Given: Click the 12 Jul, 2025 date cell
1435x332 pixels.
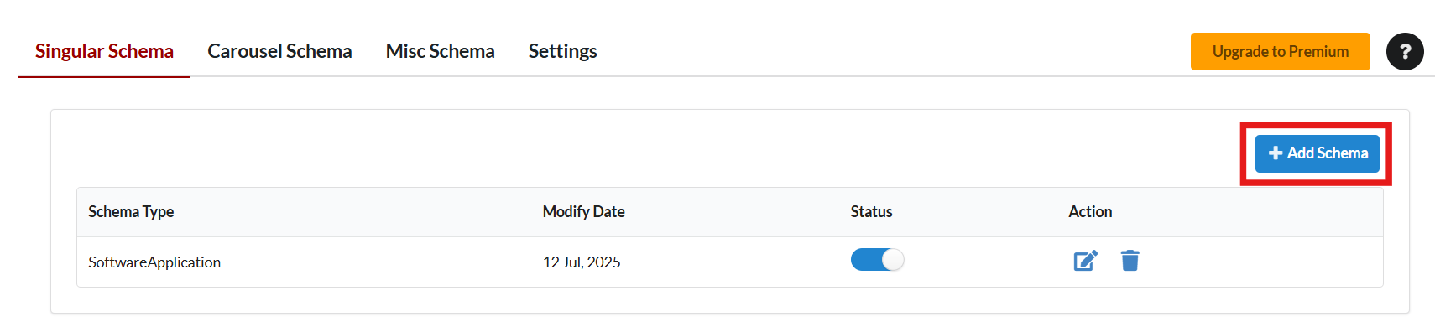Looking at the screenshot, I should point(582,262).
